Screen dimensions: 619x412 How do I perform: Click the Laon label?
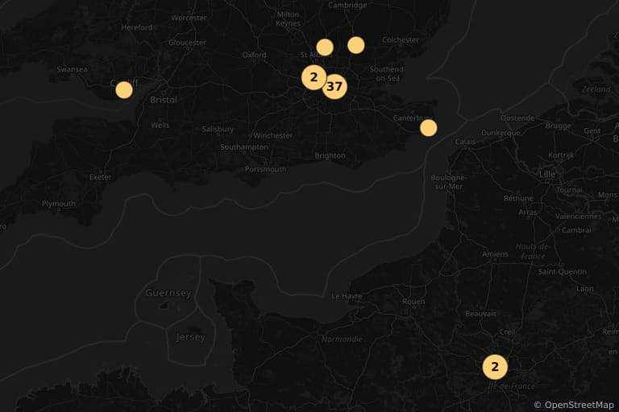click(x=584, y=289)
